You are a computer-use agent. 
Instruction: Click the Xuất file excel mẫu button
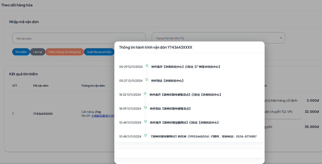pyautogui.click(x=99, y=52)
